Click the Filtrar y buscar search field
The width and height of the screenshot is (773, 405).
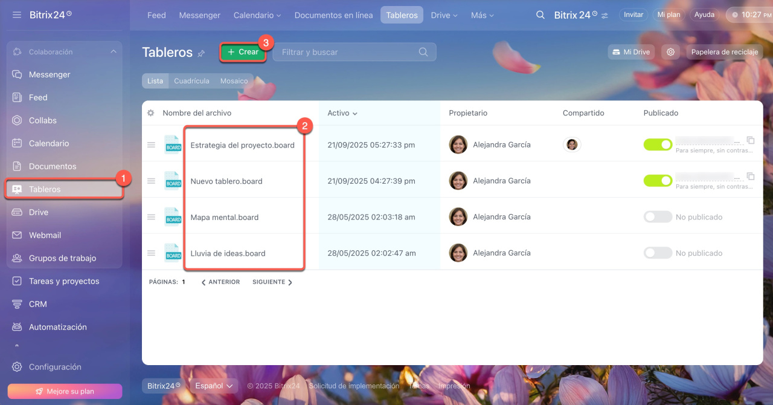pos(347,52)
